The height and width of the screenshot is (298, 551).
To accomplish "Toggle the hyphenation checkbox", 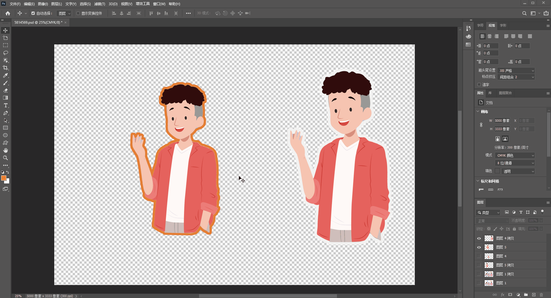I will click(479, 85).
